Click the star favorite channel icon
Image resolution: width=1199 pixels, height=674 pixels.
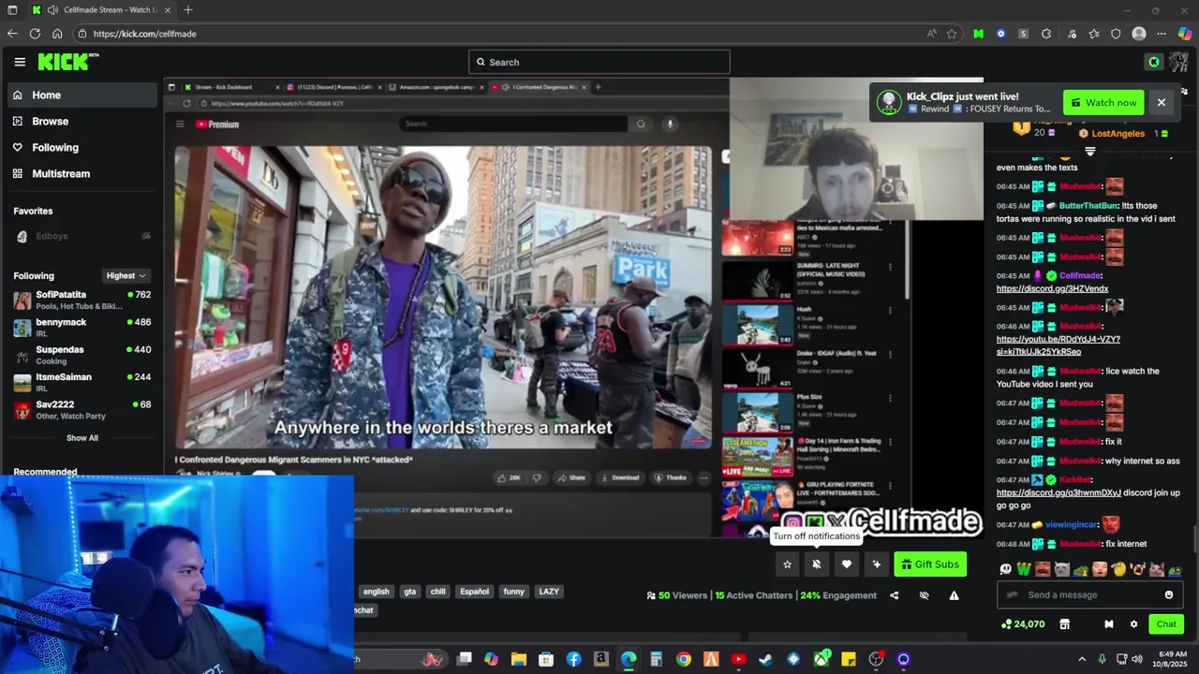click(787, 564)
